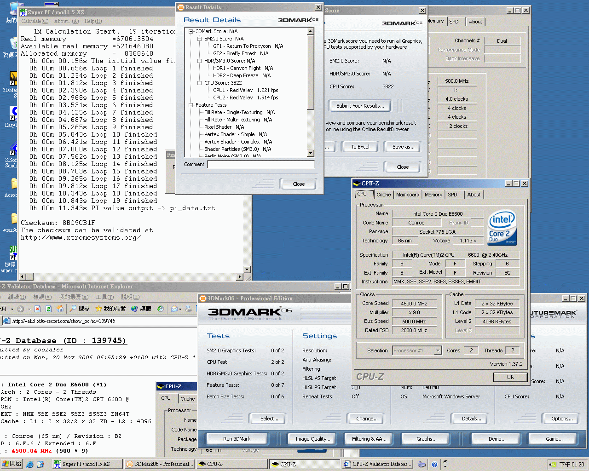Viewport: 589px width, 471px height.
Task: Click Close in the Result Details dialog
Action: (x=299, y=184)
